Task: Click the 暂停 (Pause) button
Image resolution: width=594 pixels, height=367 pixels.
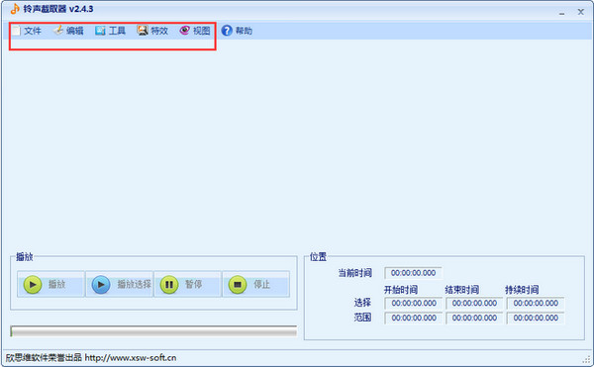Action: [x=187, y=284]
